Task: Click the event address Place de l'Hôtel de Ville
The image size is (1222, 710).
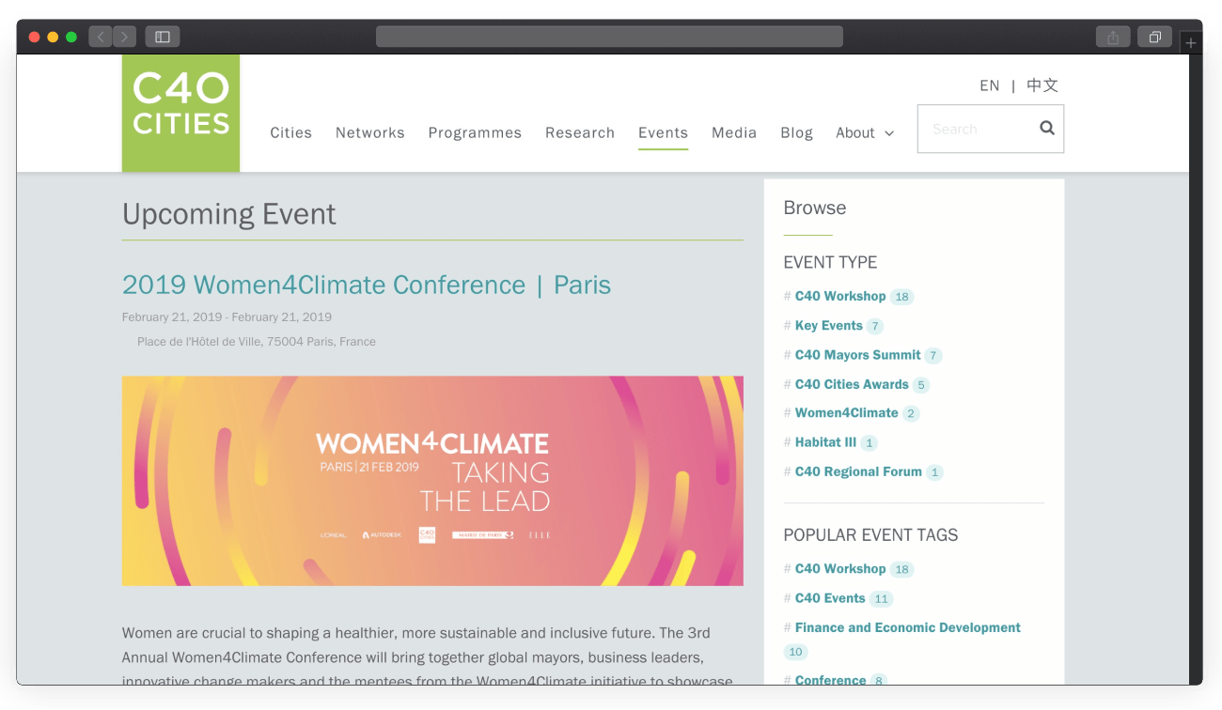Action: 257,342
